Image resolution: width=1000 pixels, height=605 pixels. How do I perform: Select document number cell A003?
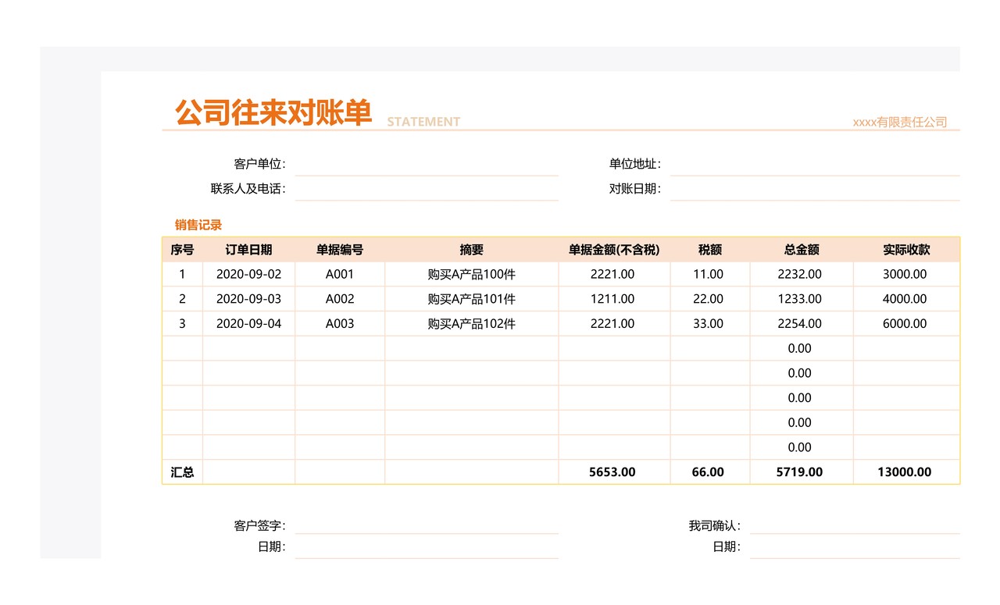[x=340, y=324]
